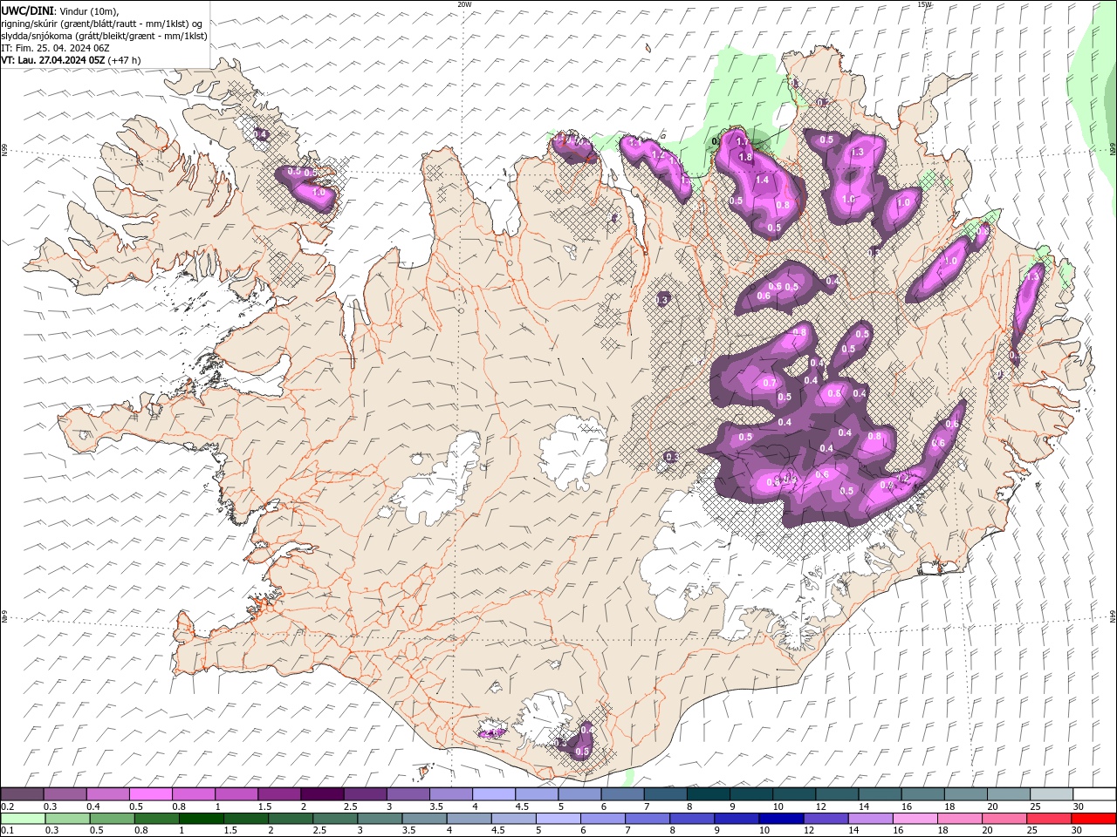Pick the pale grey 25–30 snow legend swatch
1117x837 pixels.
1052,794
